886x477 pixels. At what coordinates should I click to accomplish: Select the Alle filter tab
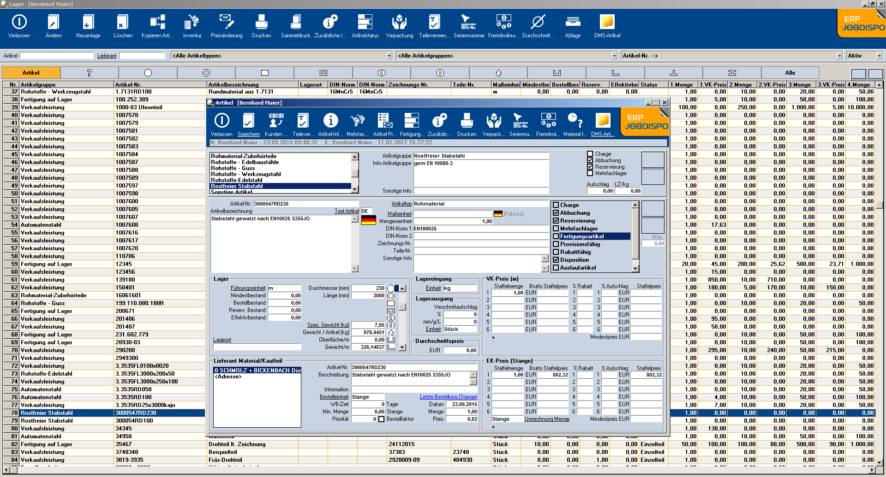790,72
